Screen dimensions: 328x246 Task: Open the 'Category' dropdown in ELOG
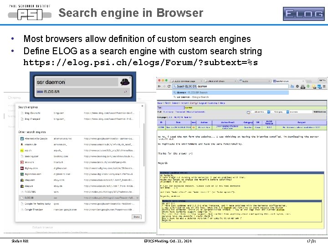tap(280, 112)
